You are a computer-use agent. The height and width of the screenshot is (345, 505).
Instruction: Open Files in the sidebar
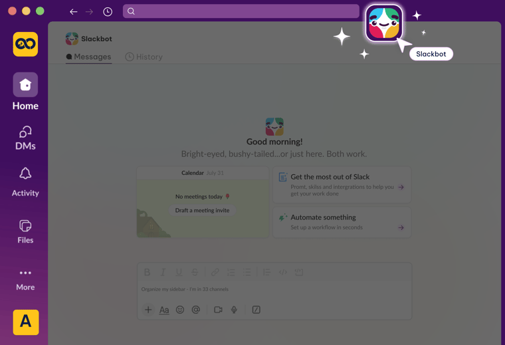pyautogui.click(x=25, y=231)
